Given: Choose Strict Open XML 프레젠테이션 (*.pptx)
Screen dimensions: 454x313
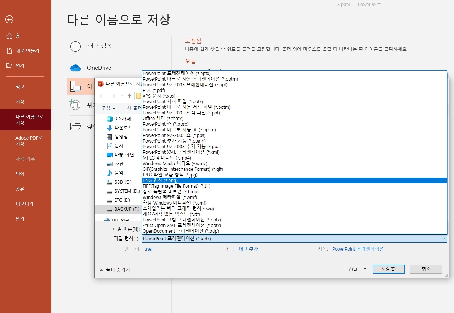Looking at the screenshot, I should (x=294, y=226).
